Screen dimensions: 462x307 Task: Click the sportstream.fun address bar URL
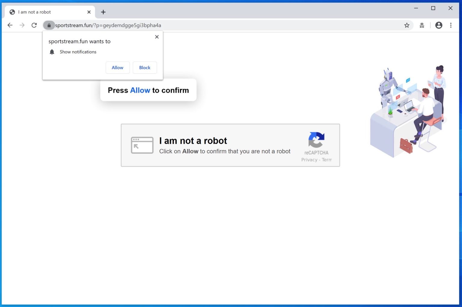pos(108,25)
